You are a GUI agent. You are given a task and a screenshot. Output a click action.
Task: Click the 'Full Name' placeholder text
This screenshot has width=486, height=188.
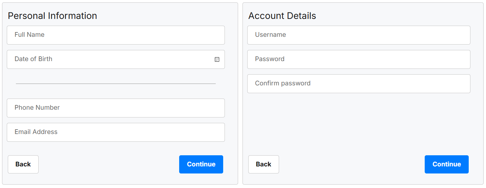pyautogui.click(x=29, y=35)
